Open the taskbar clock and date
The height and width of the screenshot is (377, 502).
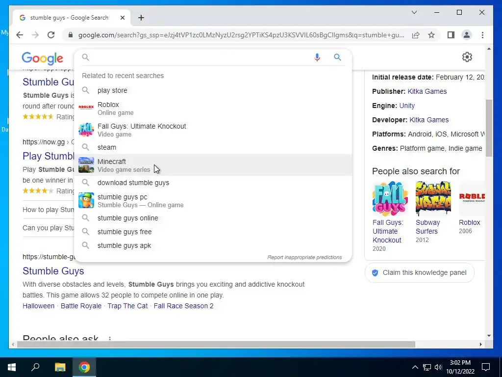coord(460,367)
